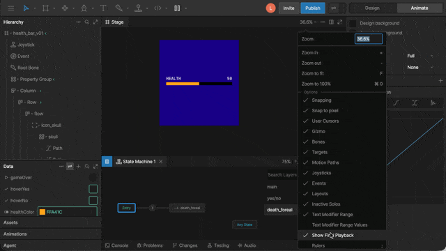Open healthColor orange color swatch

43,212
